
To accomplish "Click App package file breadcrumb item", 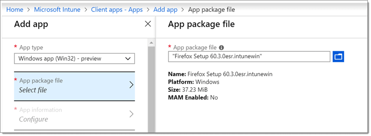I will pos(211,10).
